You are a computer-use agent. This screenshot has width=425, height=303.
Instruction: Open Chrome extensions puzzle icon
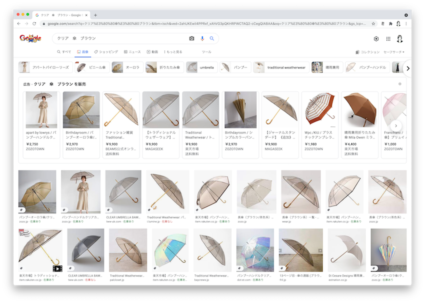coord(390,23)
